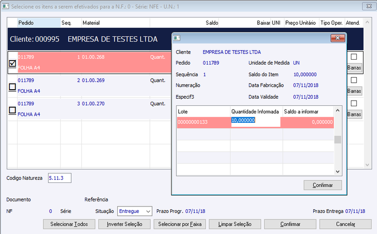Check the row for material 01.00.270
377x234 pixels.
(12, 110)
